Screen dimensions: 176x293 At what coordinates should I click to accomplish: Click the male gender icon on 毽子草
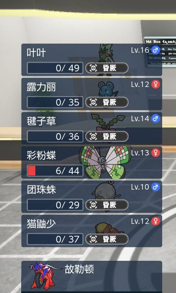coord(156,119)
